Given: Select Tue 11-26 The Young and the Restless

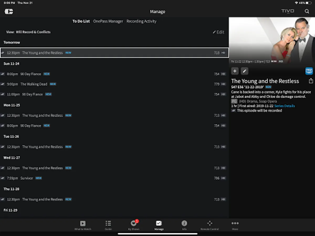Looking at the screenshot, I should point(114,147).
